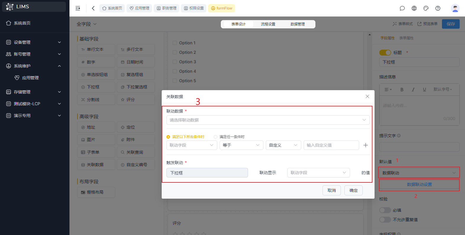Click the 预览表单 link

tap(427, 24)
